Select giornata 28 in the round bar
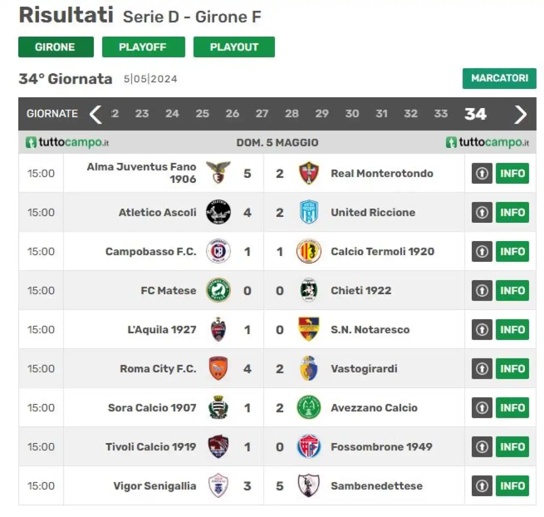544x517 pixels. tap(292, 114)
